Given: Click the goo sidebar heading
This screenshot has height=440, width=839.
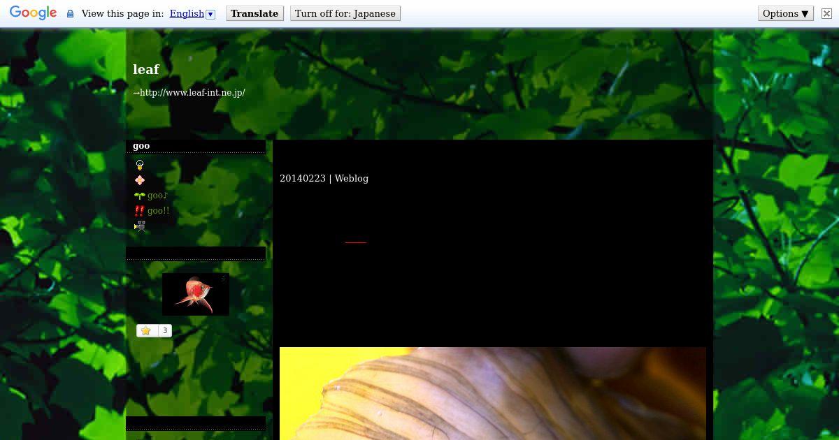Looking at the screenshot, I should coord(141,146).
